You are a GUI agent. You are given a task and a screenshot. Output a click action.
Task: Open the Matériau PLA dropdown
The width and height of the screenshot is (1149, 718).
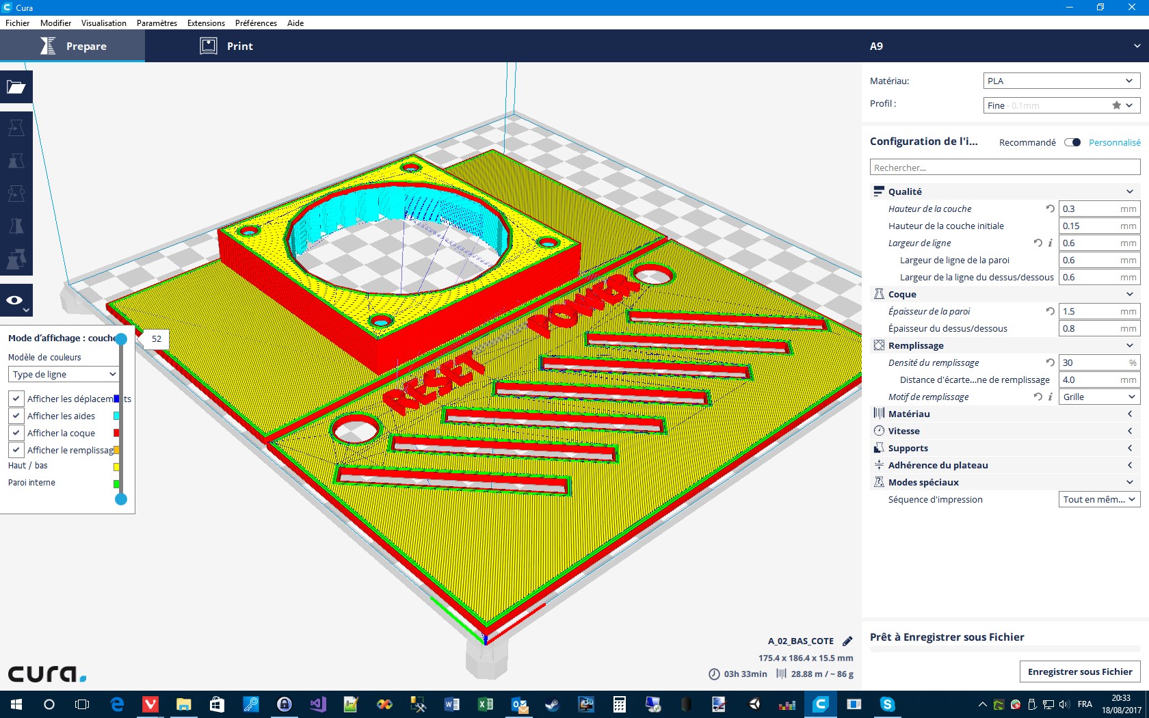pyautogui.click(x=1061, y=81)
